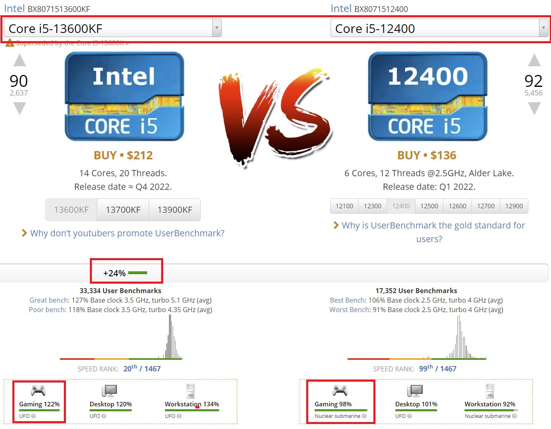
Task: Select the 13600KF variant tab
Action: (x=71, y=210)
